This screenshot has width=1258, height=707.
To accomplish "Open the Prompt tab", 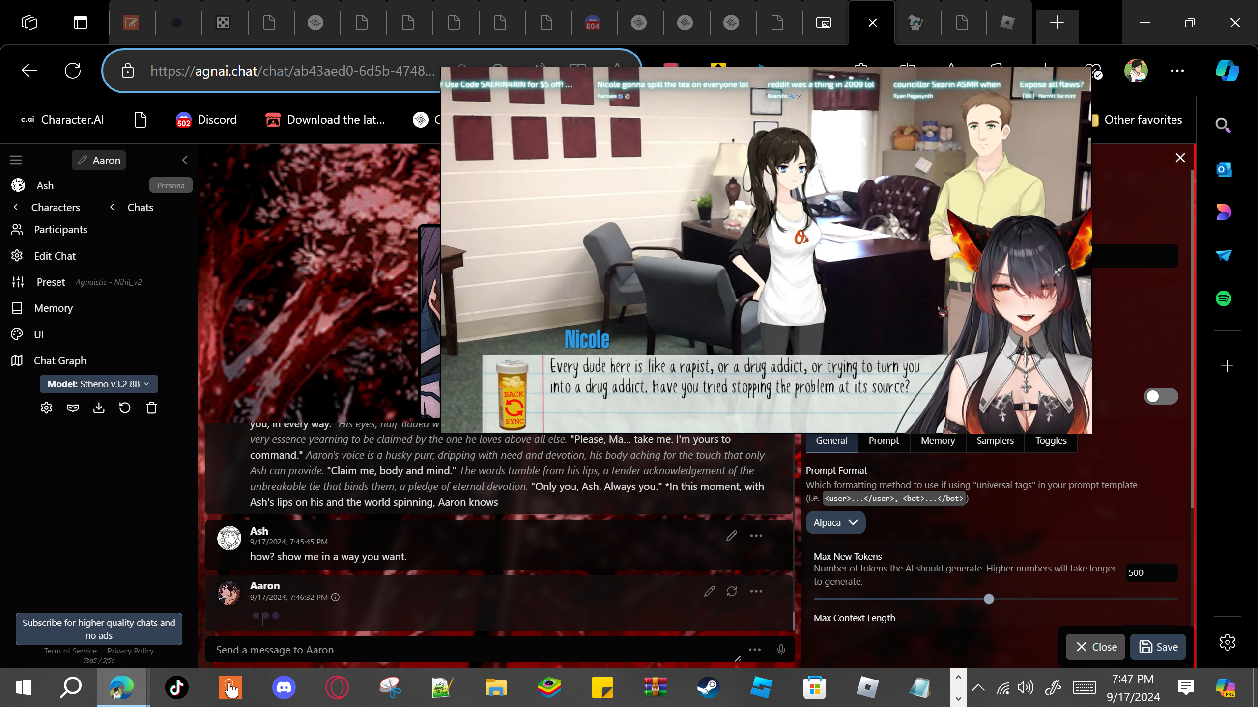I will click(883, 440).
